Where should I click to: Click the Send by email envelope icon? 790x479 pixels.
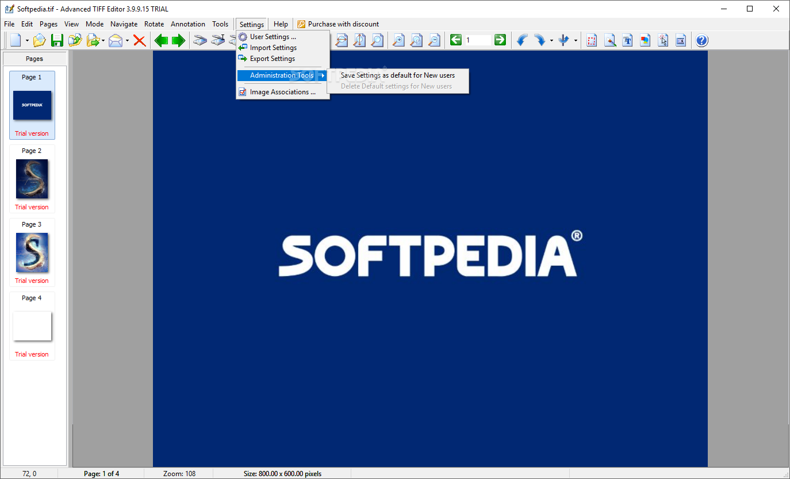116,40
